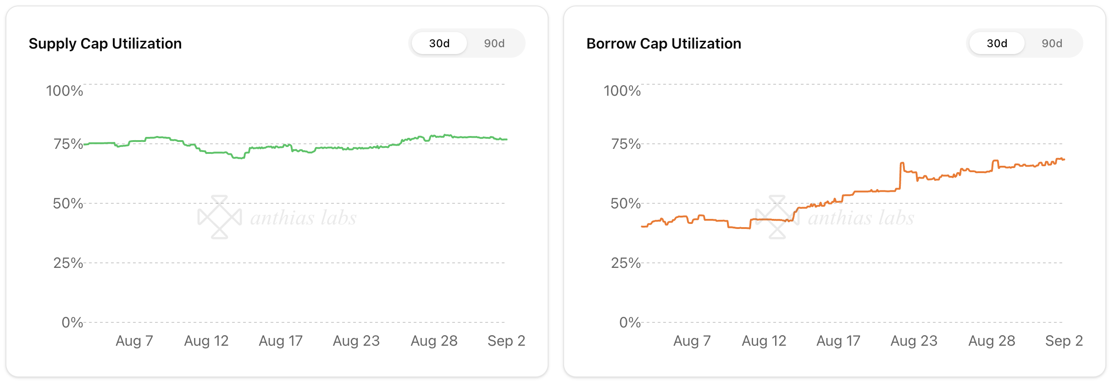This screenshot has height=381, width=1109.
Task: Click the 75% y-axis label on borrow chart
Action: point(626,144)
